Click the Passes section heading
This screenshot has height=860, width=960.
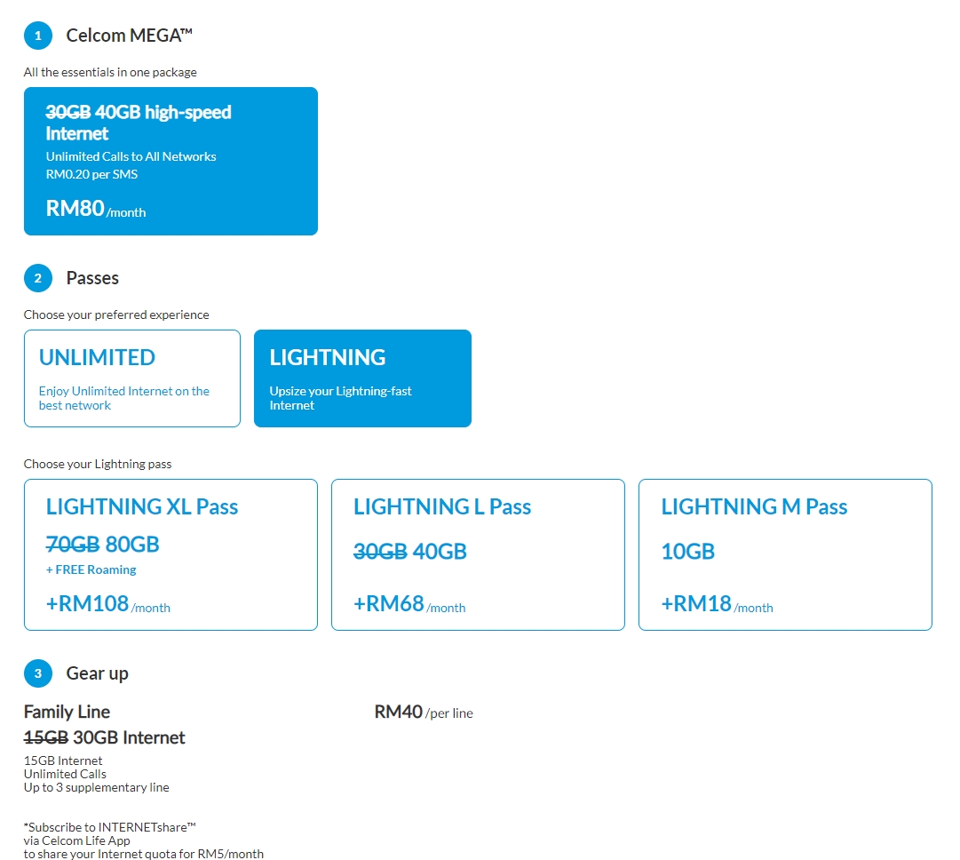click(x=92, y=278)
